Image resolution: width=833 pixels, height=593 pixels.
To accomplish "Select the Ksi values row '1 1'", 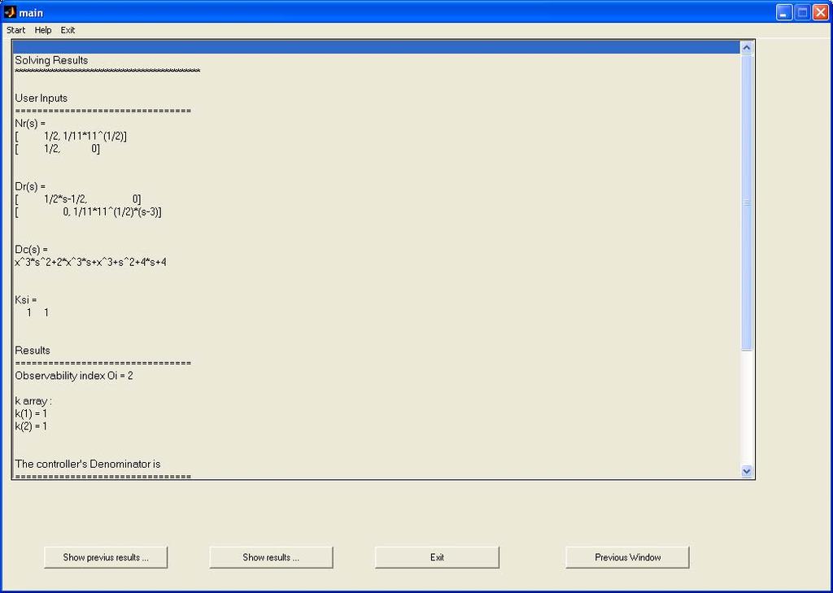I will click(376, 312).
